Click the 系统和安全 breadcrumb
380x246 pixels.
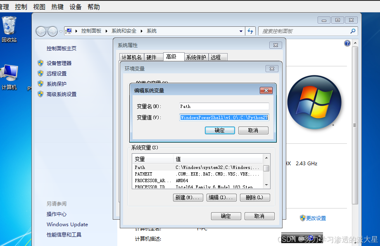click(124, 31)
